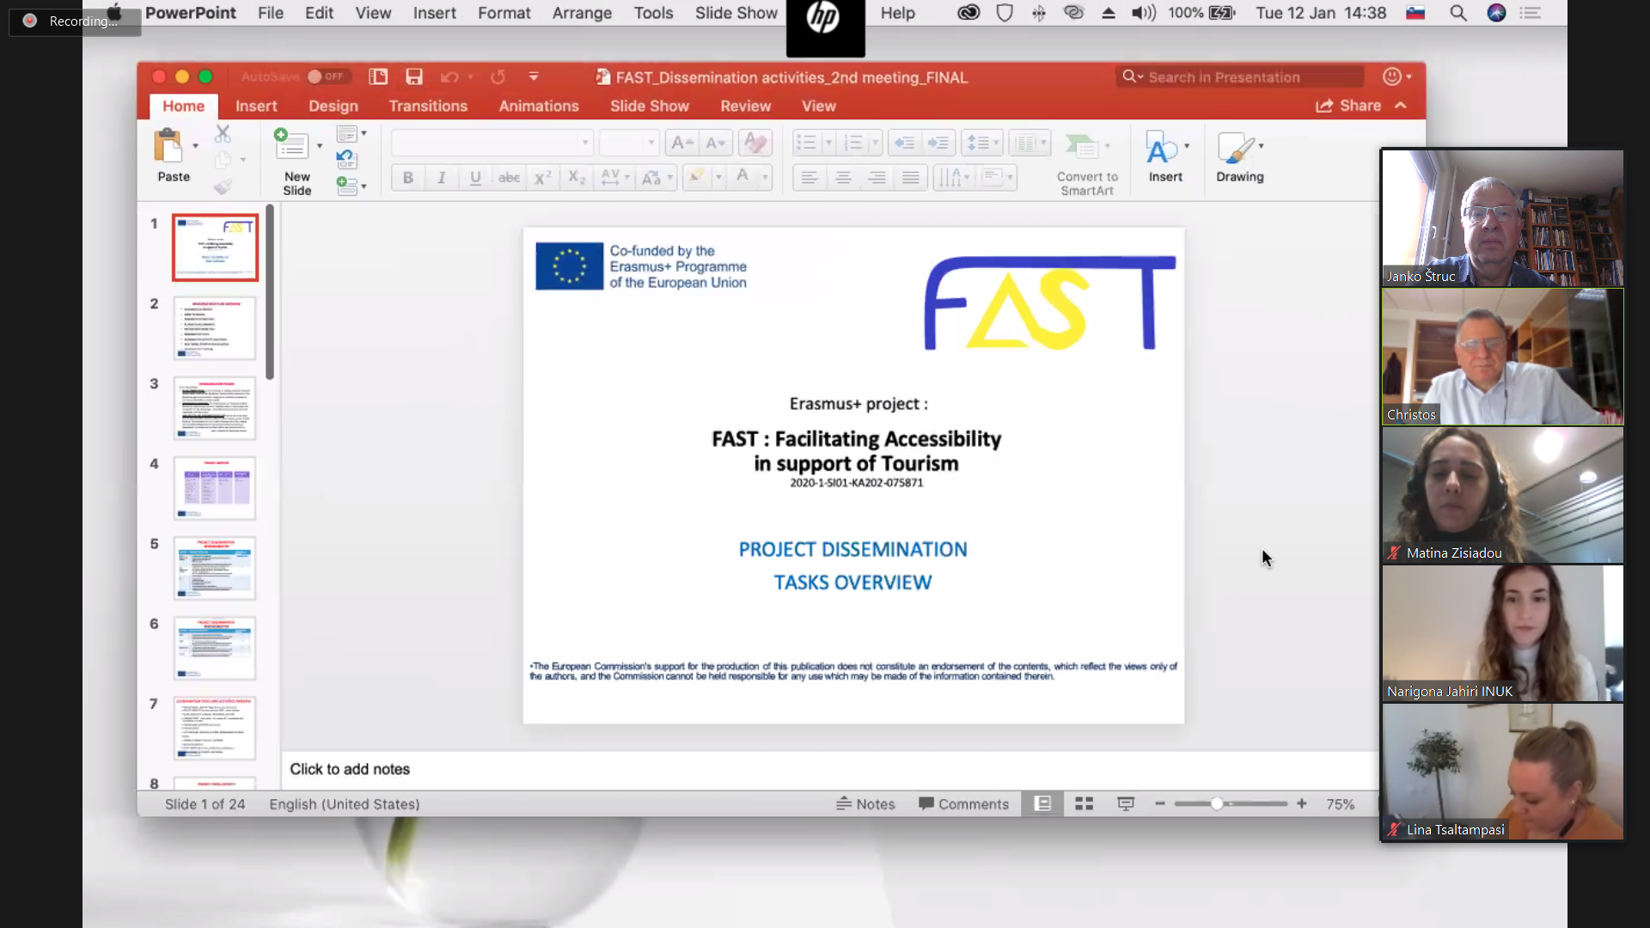This screenshot has width=1650, height=928.
Task: Click the Share button
Action: 1348,106
